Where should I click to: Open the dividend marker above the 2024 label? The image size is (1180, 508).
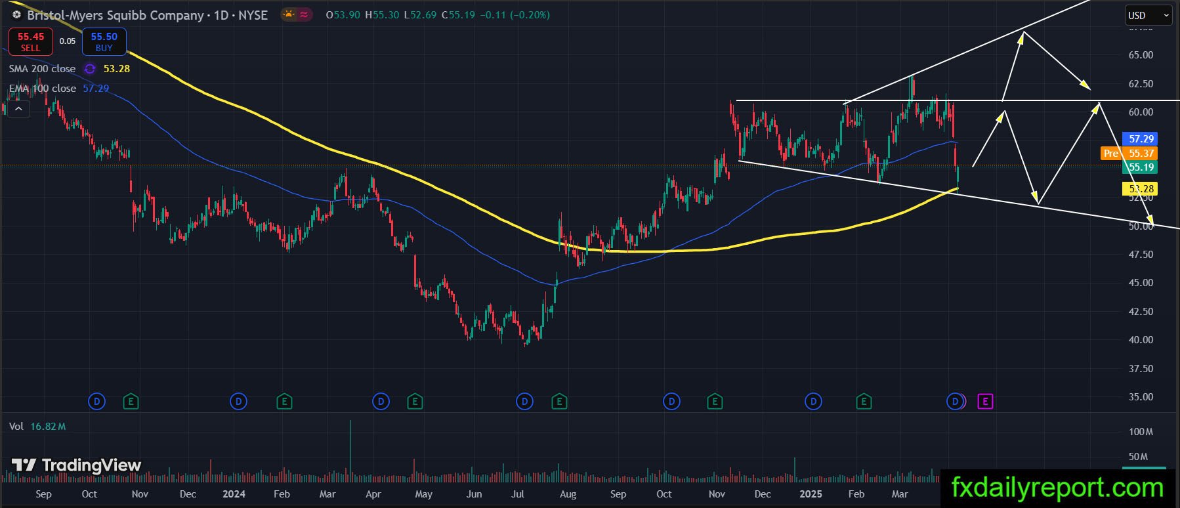(x=239, y=401)
